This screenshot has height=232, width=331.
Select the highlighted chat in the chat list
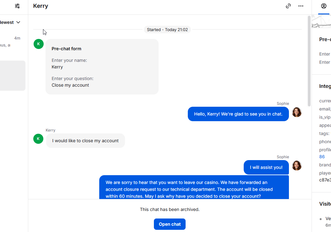pos(13,76)
